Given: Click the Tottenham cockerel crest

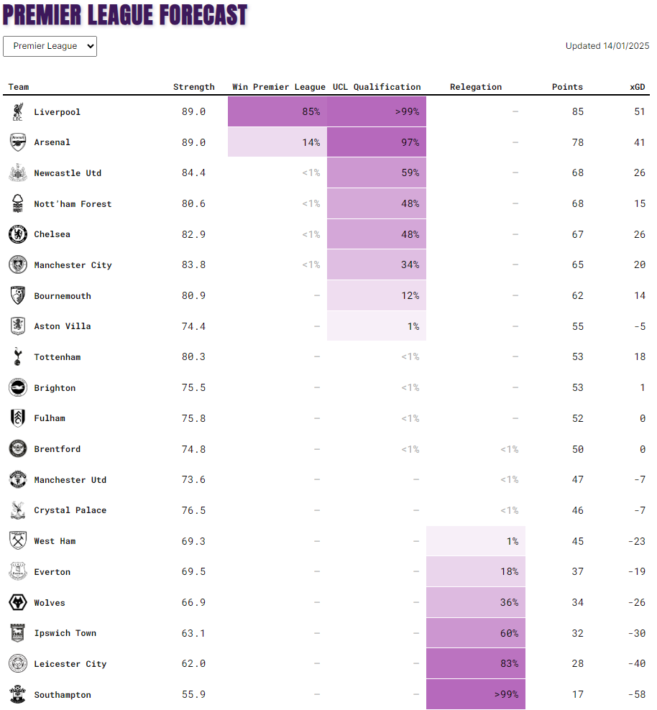Looking at the screenshot, I should (18, 357).
